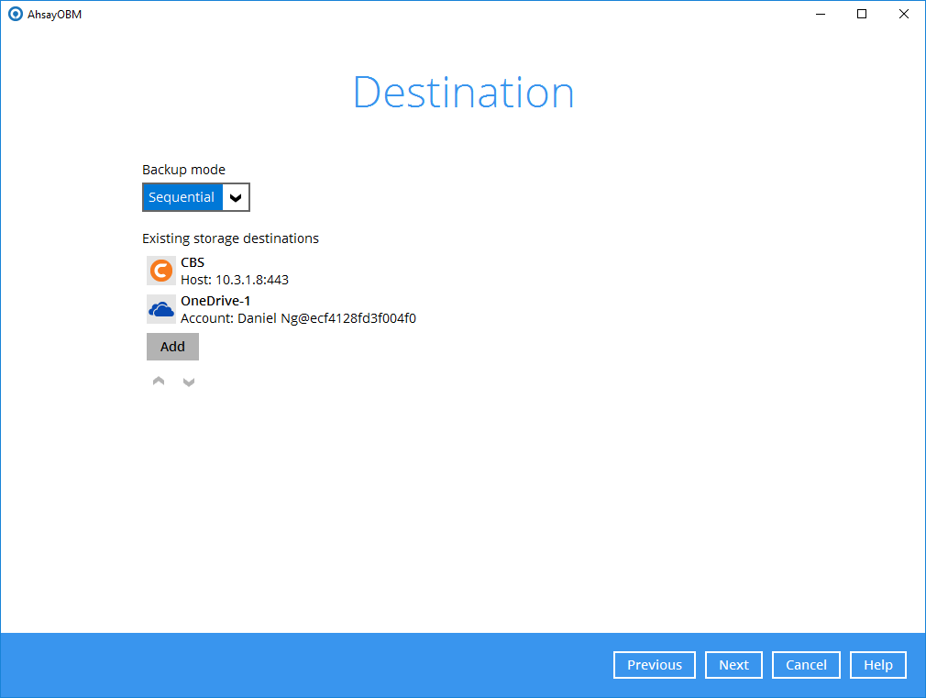Maximize the AhsayOBM window
This screenshot has height=698, width=926.
click(x=862, y=14)
